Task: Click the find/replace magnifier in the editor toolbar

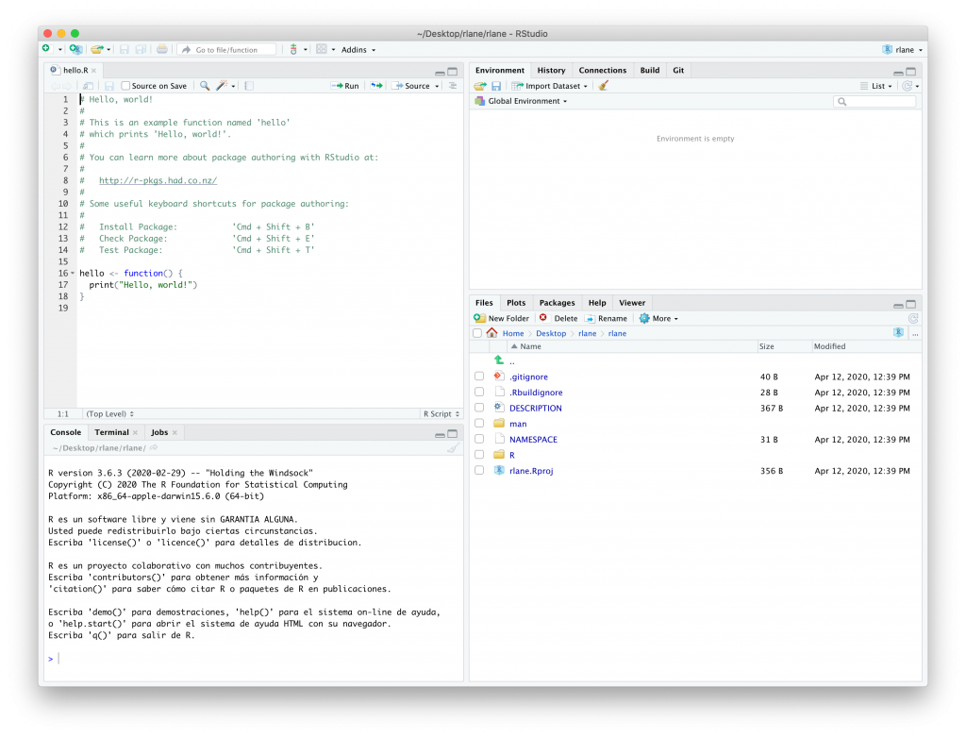Action: 204,86
